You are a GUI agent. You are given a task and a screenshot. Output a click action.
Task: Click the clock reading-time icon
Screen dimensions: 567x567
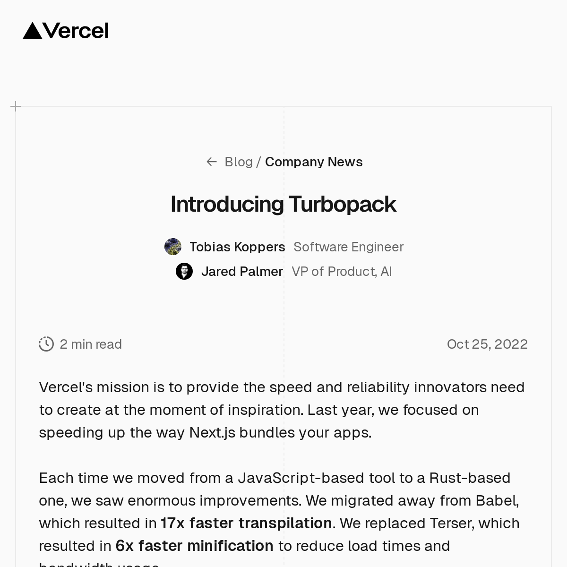(x=46, y=344)
